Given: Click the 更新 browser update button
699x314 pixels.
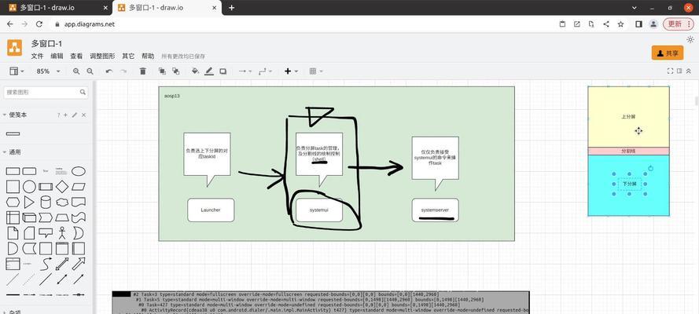Looking at the screenshot, I should tap(678, 24).
